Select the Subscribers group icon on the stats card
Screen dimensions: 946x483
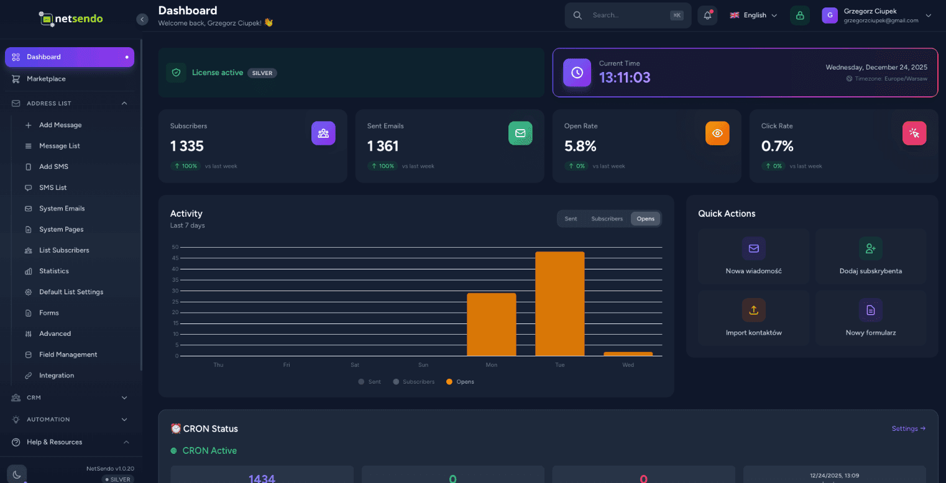(323, 133)
